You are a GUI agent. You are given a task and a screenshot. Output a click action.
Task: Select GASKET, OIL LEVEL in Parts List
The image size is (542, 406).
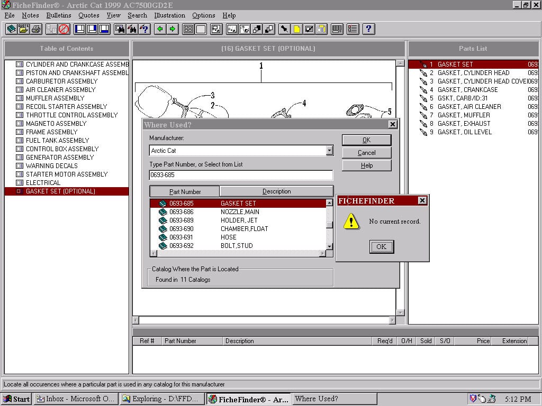click(473, 132)
